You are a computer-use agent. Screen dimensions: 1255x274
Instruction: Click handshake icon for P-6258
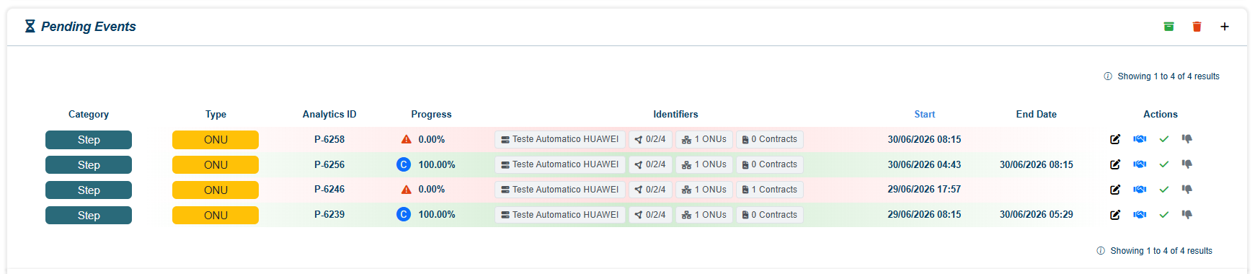[1140, 139]
